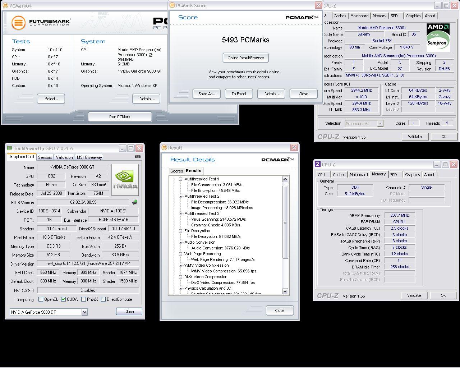This screenshot has width=460, height=368.
Task: Click the Core Speed 2944.2 MHz value
Action: coord(362,90)
